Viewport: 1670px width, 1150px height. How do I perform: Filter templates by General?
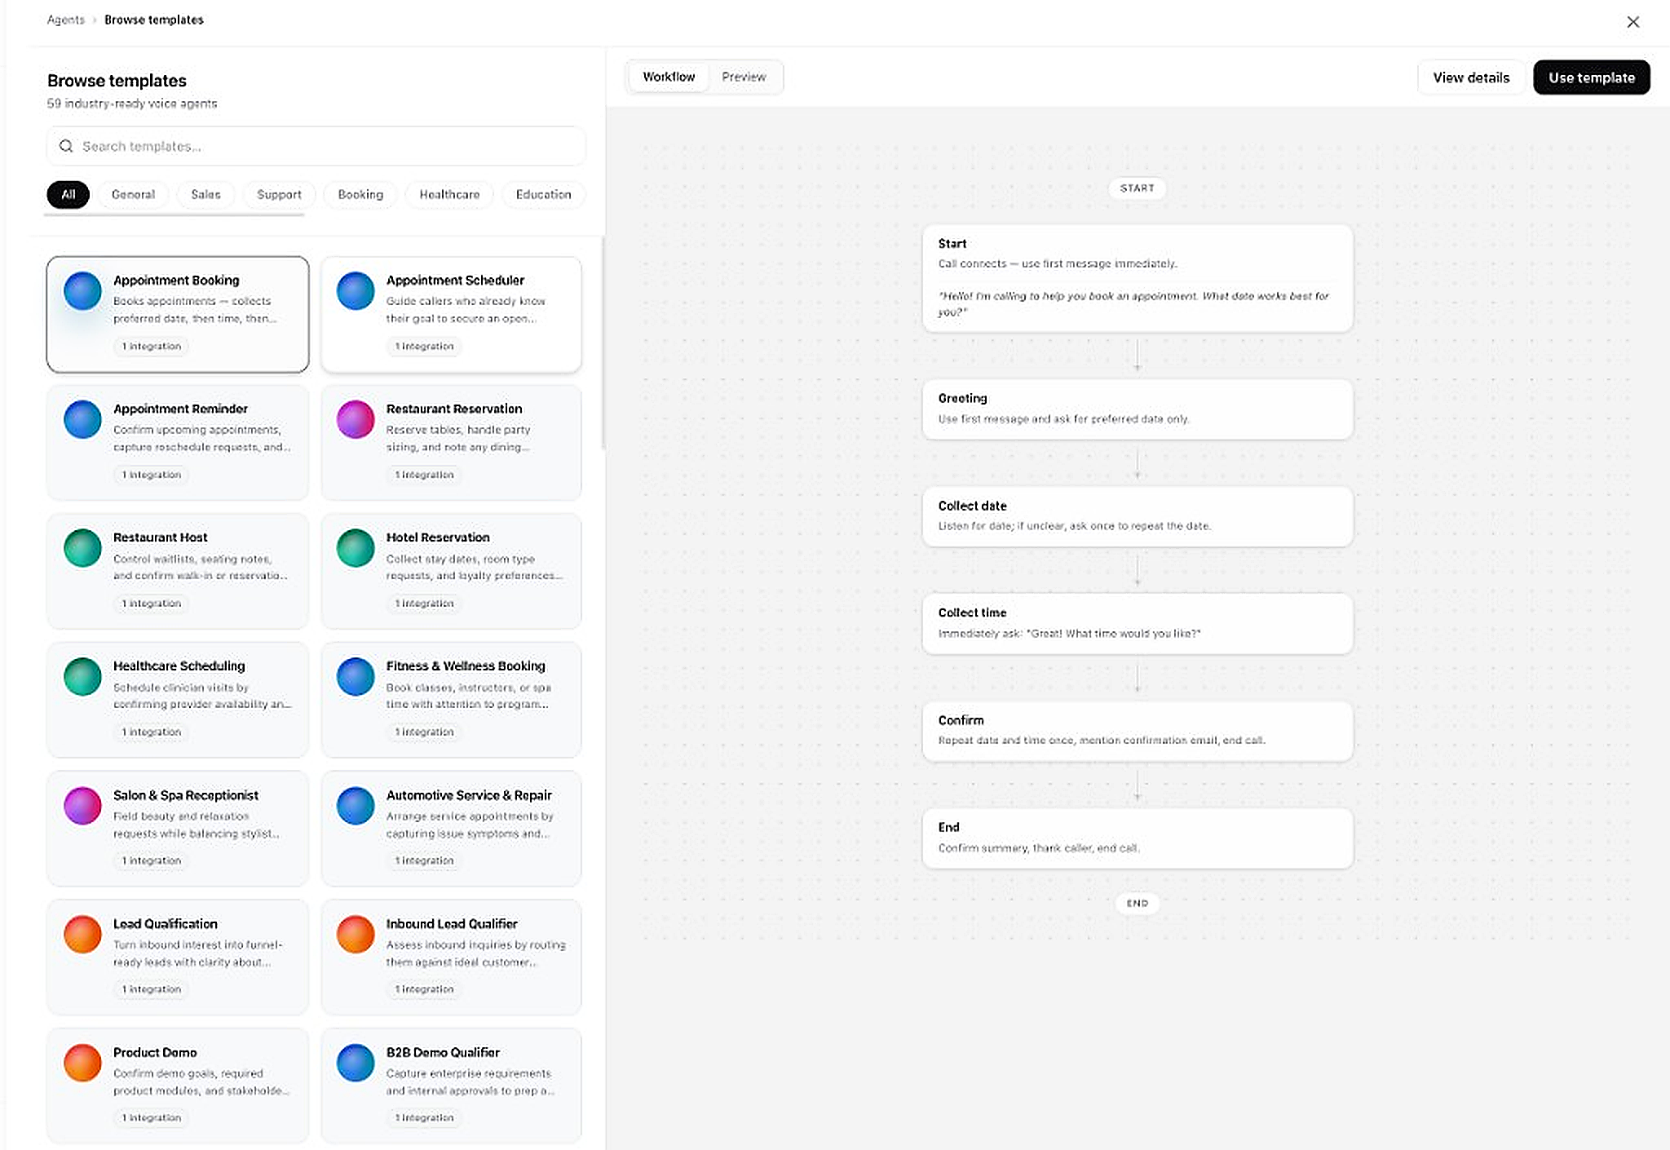point(133,194)
